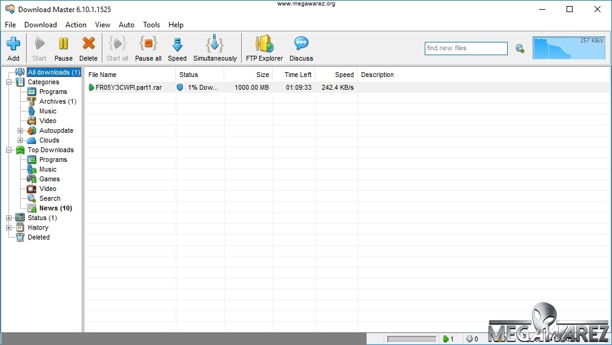Click the Add download plus icon
612x345 pixels.
click(x=13, y=44)
